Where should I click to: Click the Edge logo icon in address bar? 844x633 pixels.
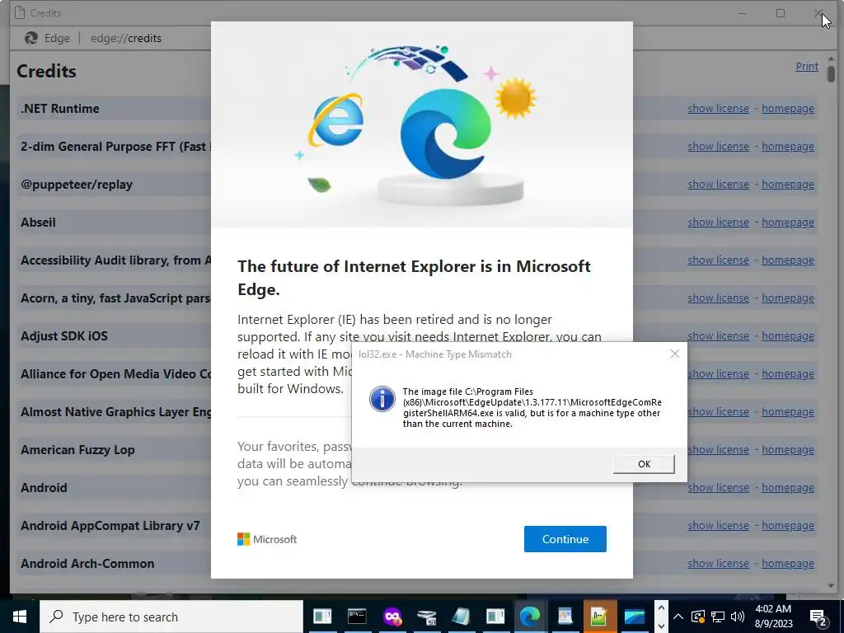(31, 38)
